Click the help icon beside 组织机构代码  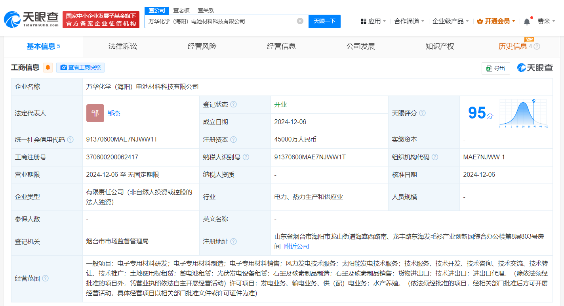pyautogui.click(x=435, y=157)
